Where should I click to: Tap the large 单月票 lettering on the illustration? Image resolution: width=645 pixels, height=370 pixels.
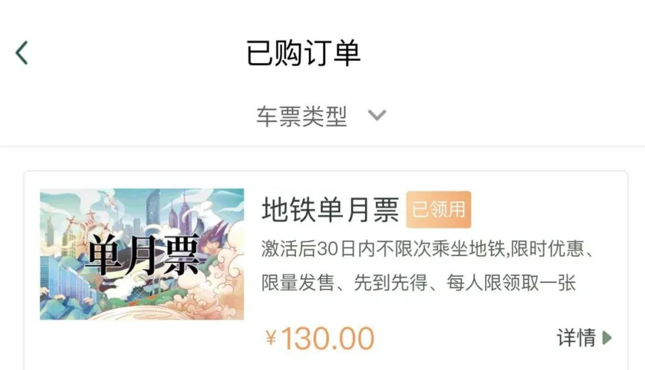tap(143, 255)
